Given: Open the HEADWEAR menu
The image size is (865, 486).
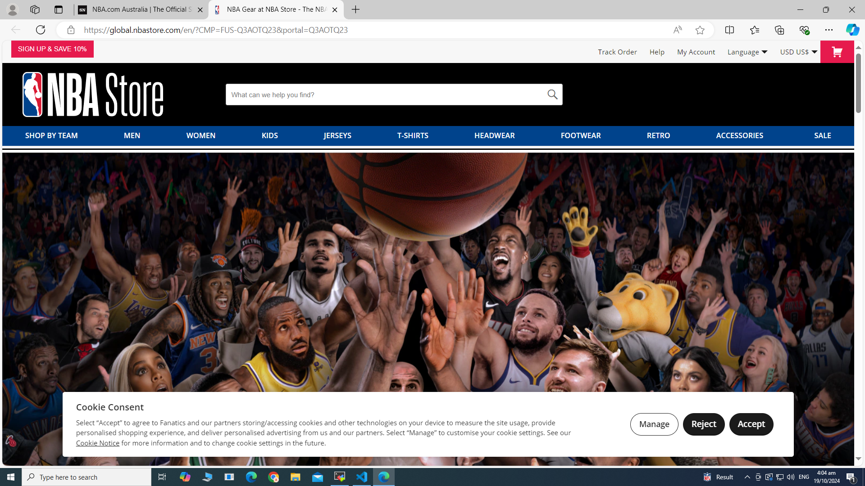Looking at the screenshot, I should 494,135.
